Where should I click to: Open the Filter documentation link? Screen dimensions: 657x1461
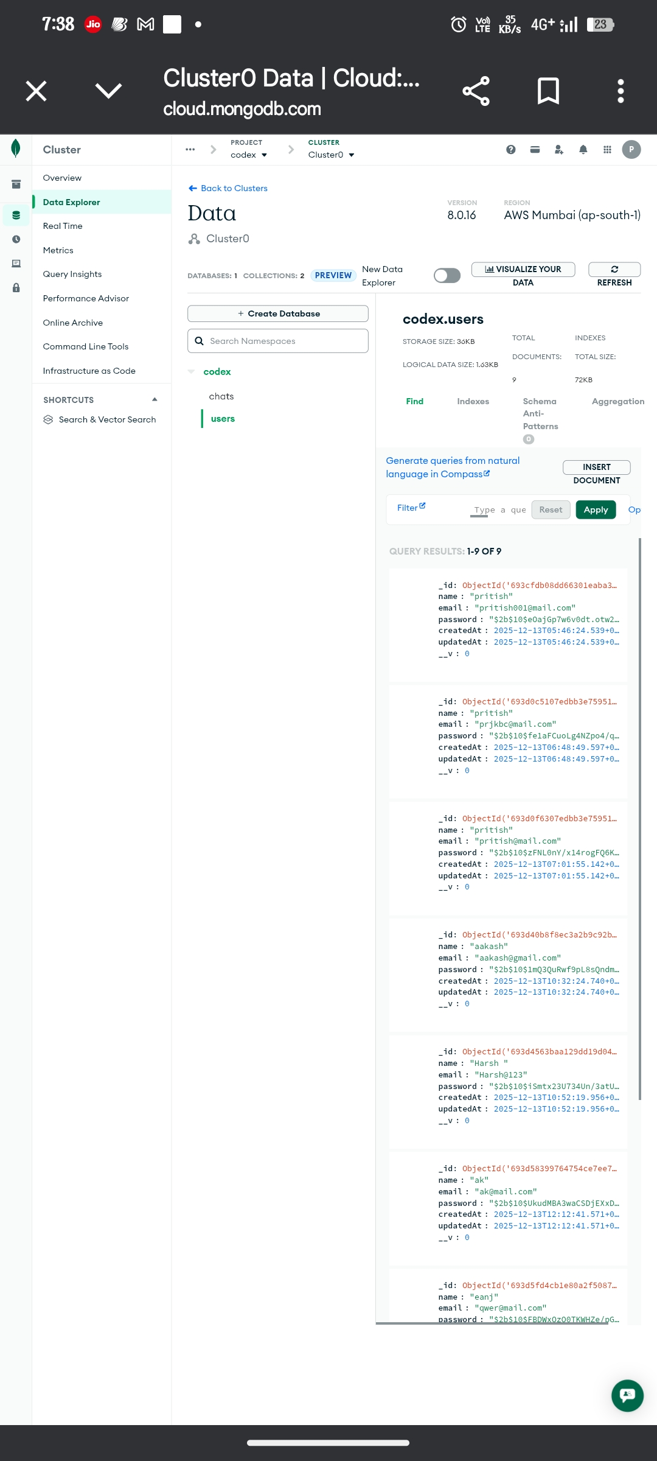[411, 508]
